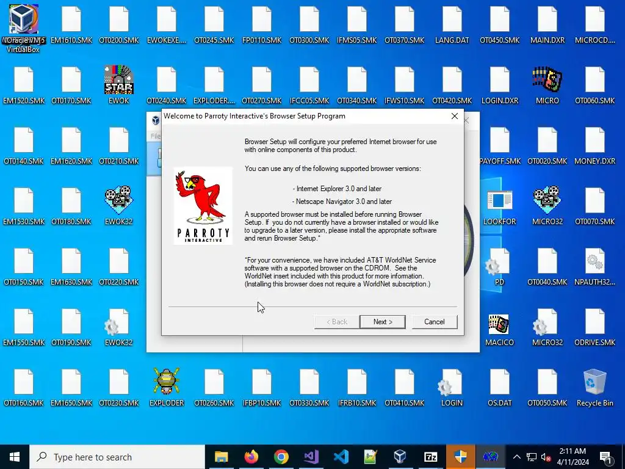This screenshot has width=625, height=469.
Task: Select the PAYOFF.SMK file icon
Action: pyautogui.click(x=500, y=145)
